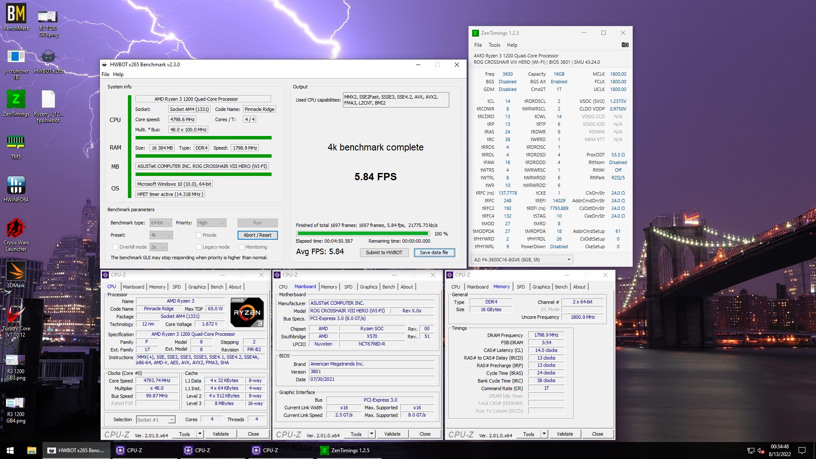Viewport: 816px width, 459px height.
Task: Toggle the Overkill mode checkbox
Action: (115, 247)
